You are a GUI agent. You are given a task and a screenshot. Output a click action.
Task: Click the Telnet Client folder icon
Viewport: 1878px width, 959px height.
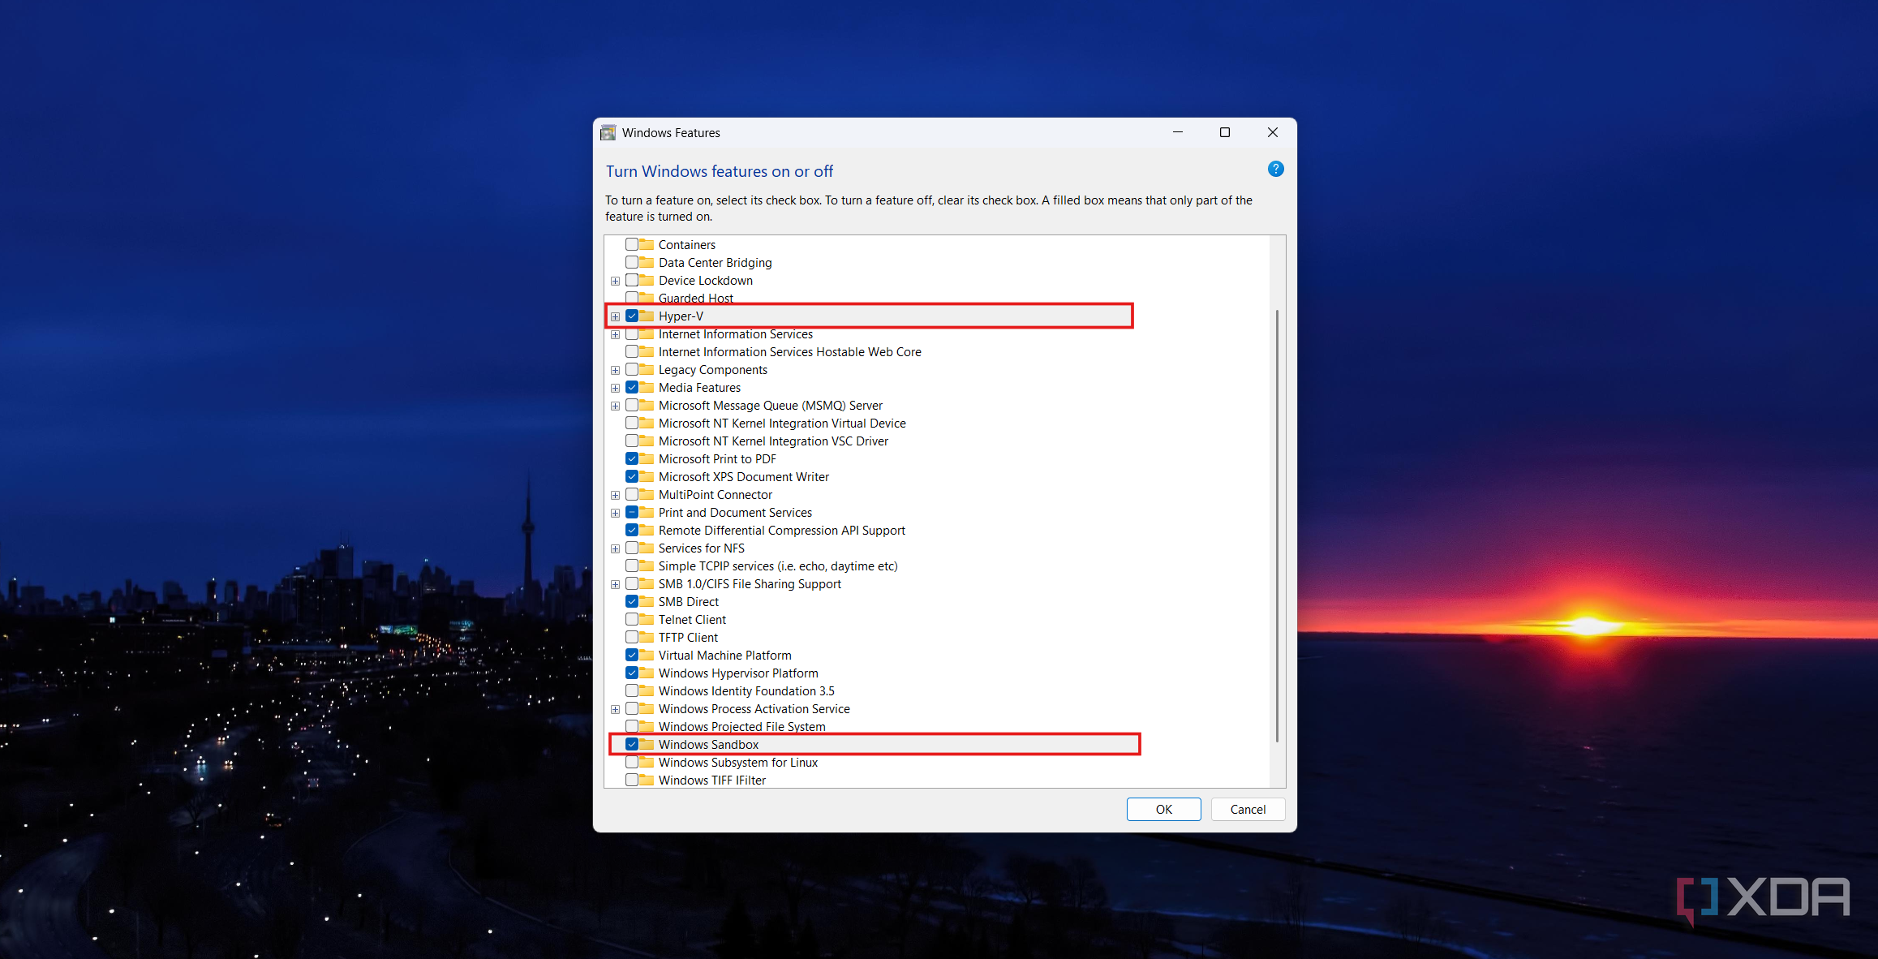tap(647, 619)
